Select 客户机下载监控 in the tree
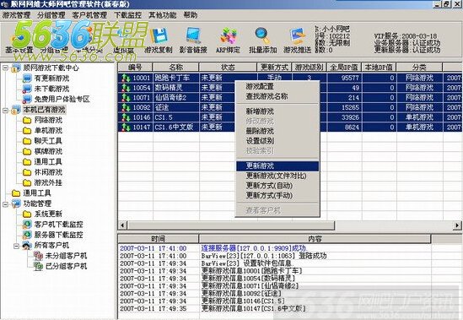This screenshot has width=463, height=320. [58, 225]
